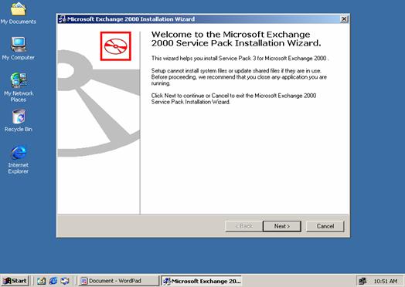Image resolution: width=405 pixels, height=287 pixels.
Task: Select the My Computer desktop icon
Action: click(x=18, y=49)
